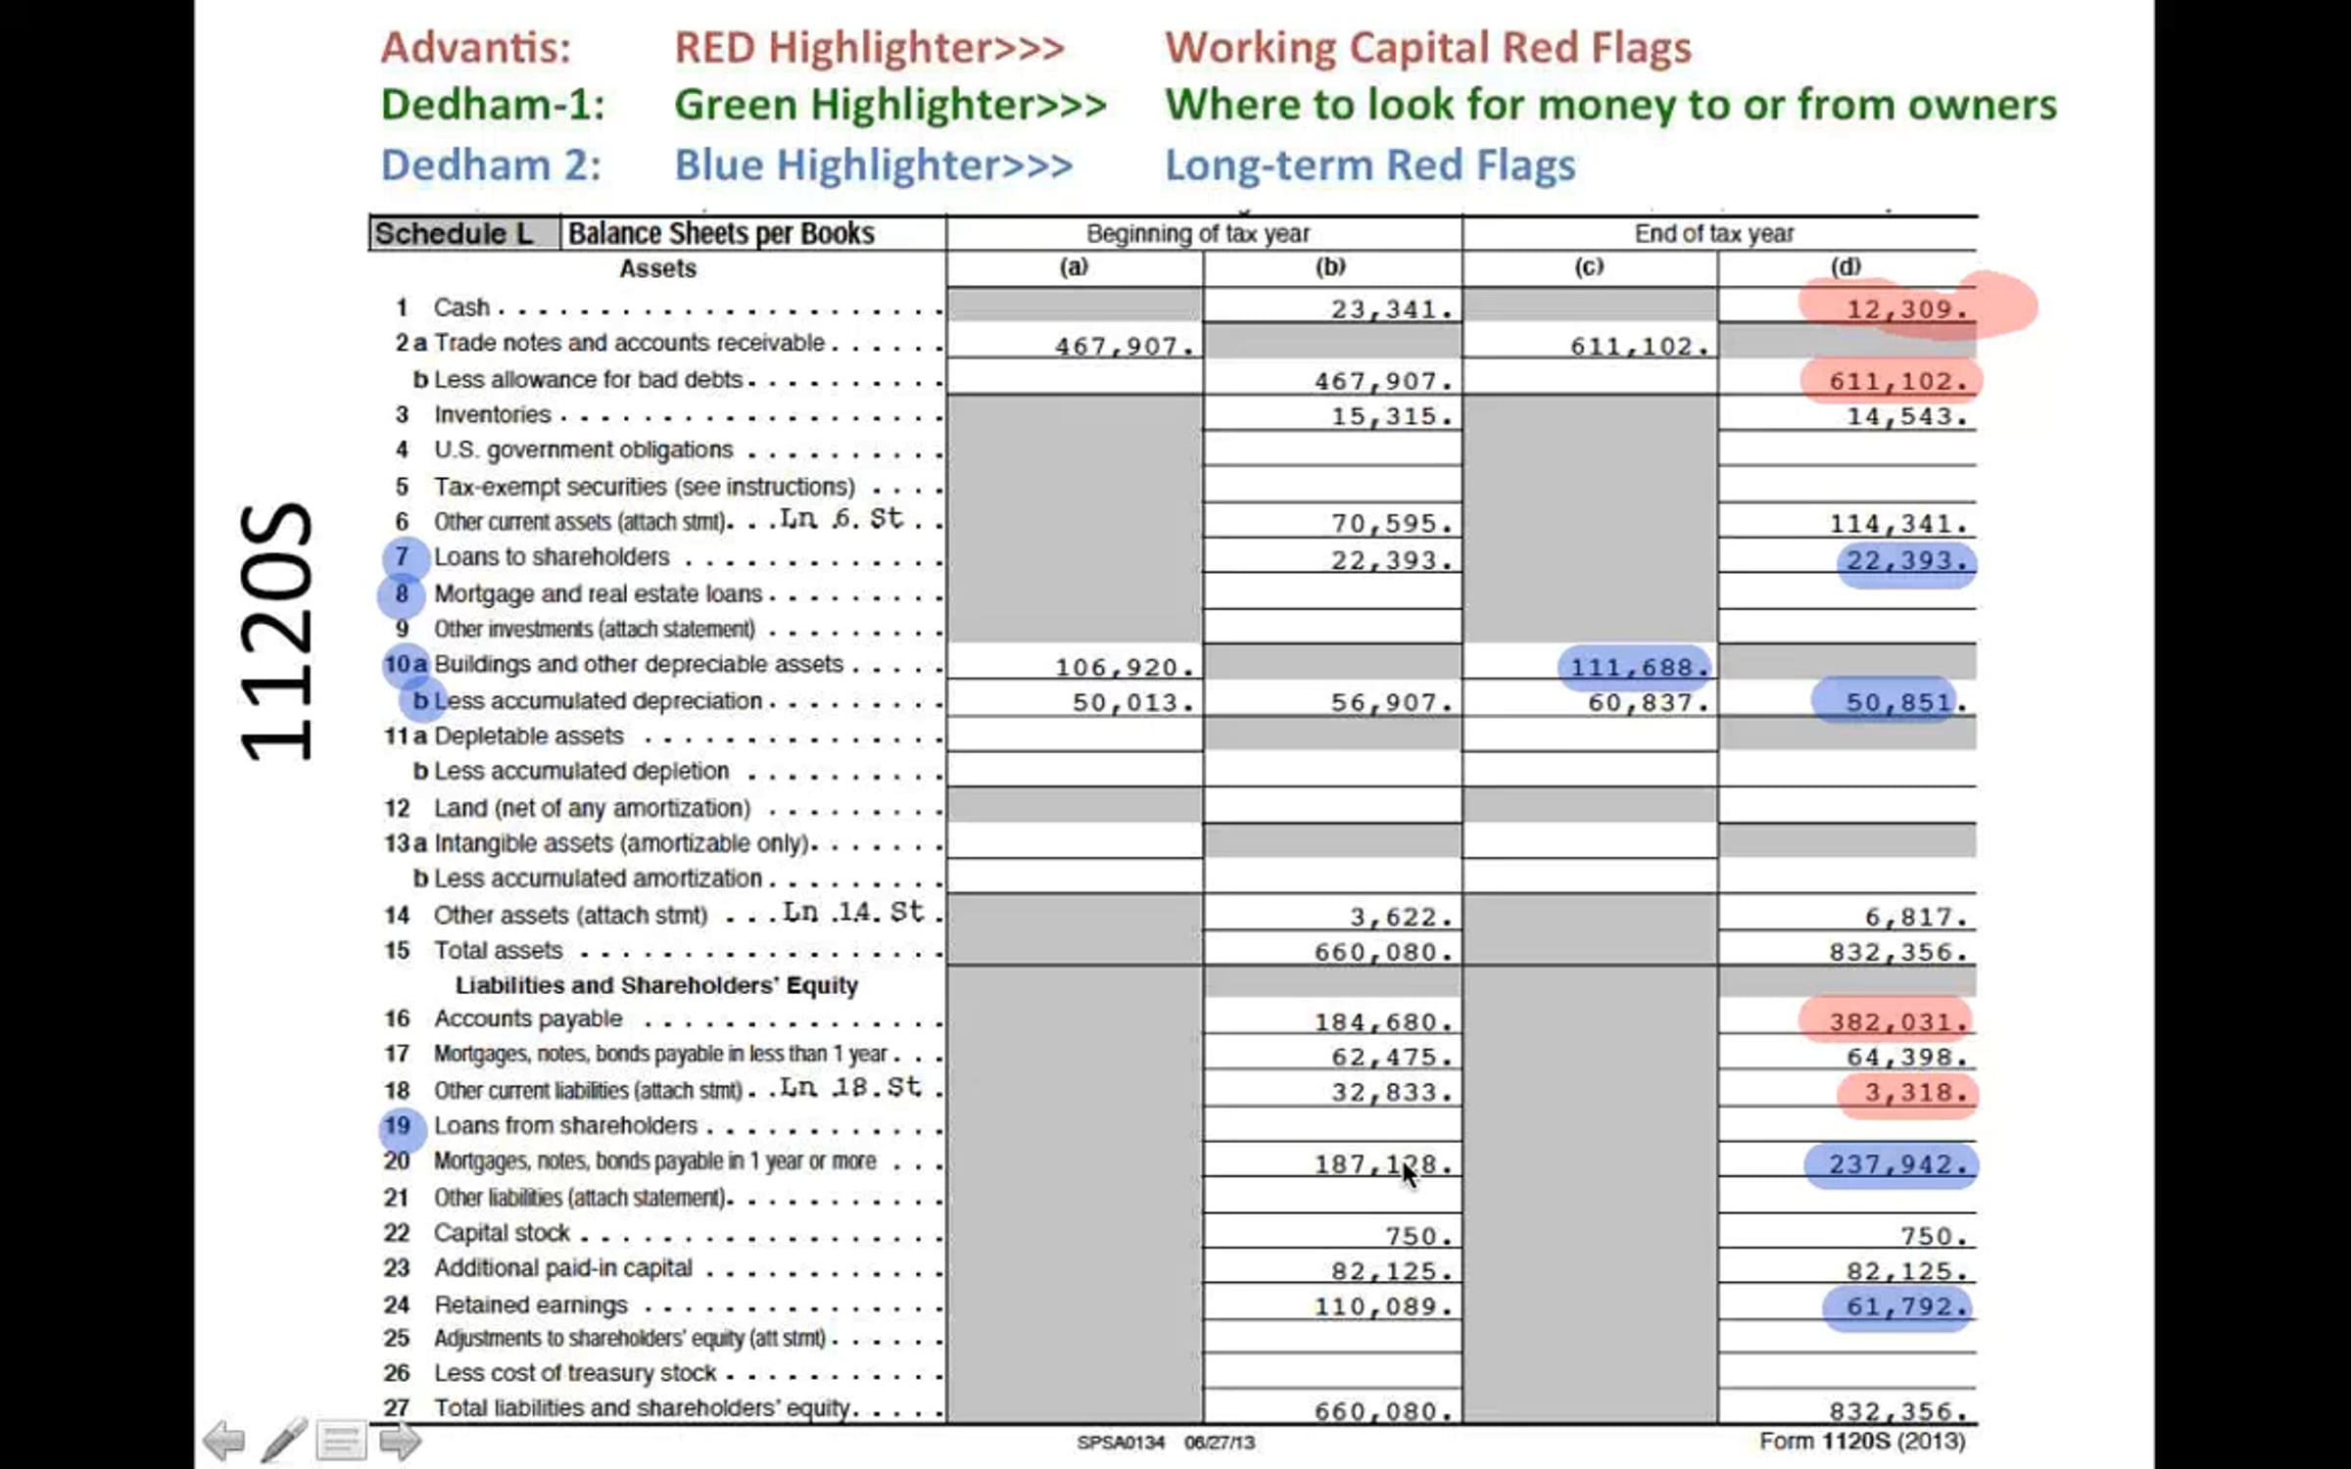Open the pen pointer options icon

tap(283, 1441)
